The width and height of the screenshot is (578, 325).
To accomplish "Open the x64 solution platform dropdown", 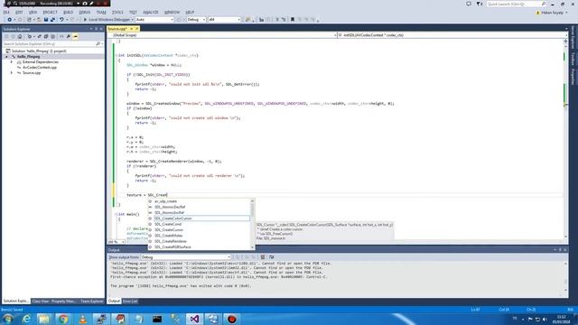I will (x=225, y=20).
